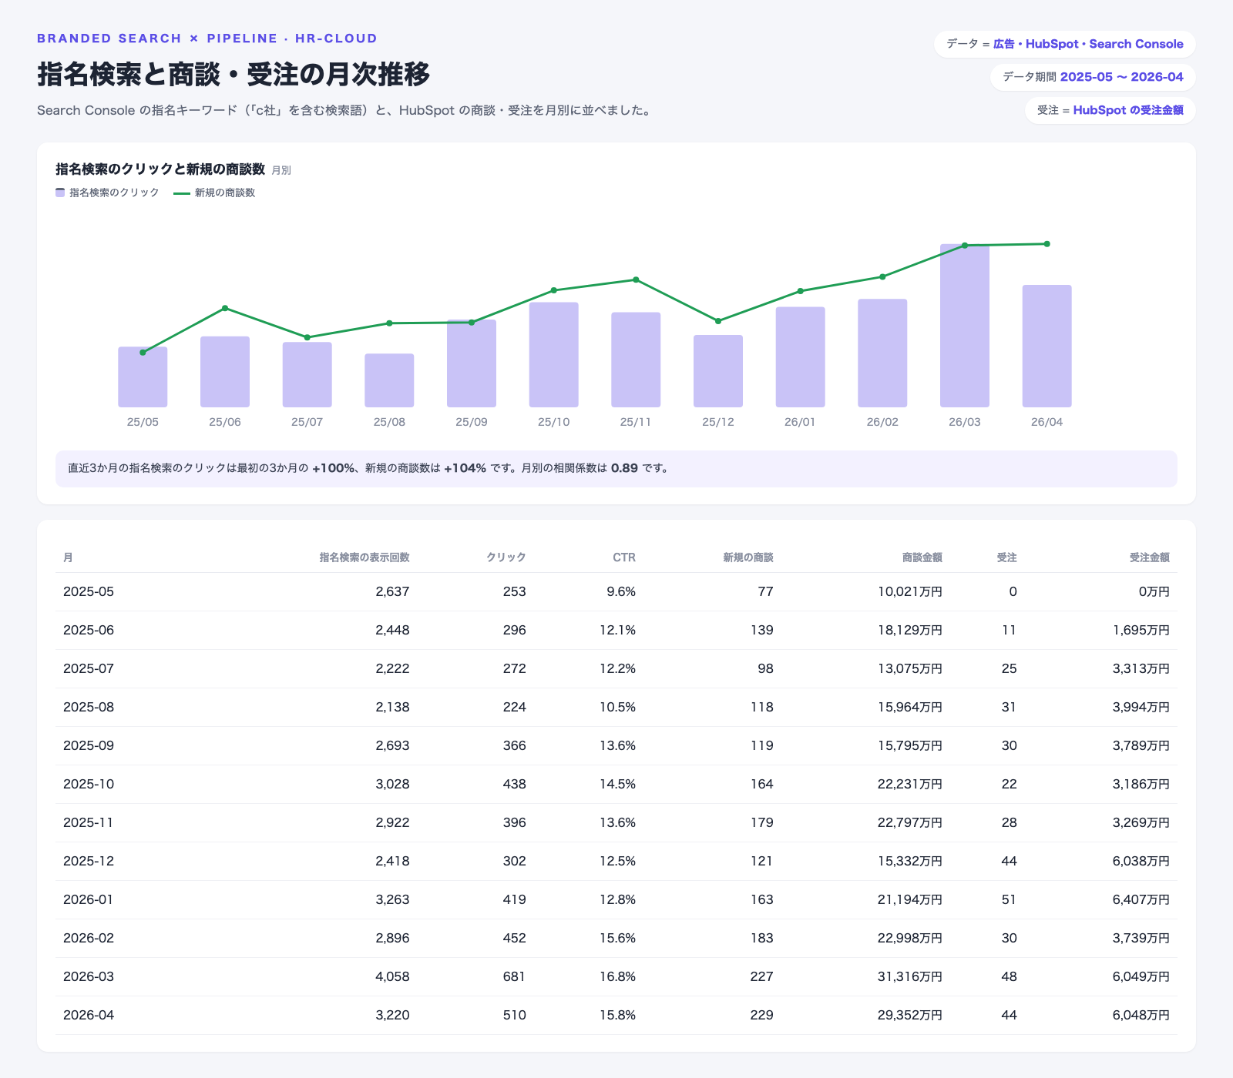Viewport: 1233px width, 1078px height.
Task: Click the CTR value 9.6%
Action: point(621,591)
